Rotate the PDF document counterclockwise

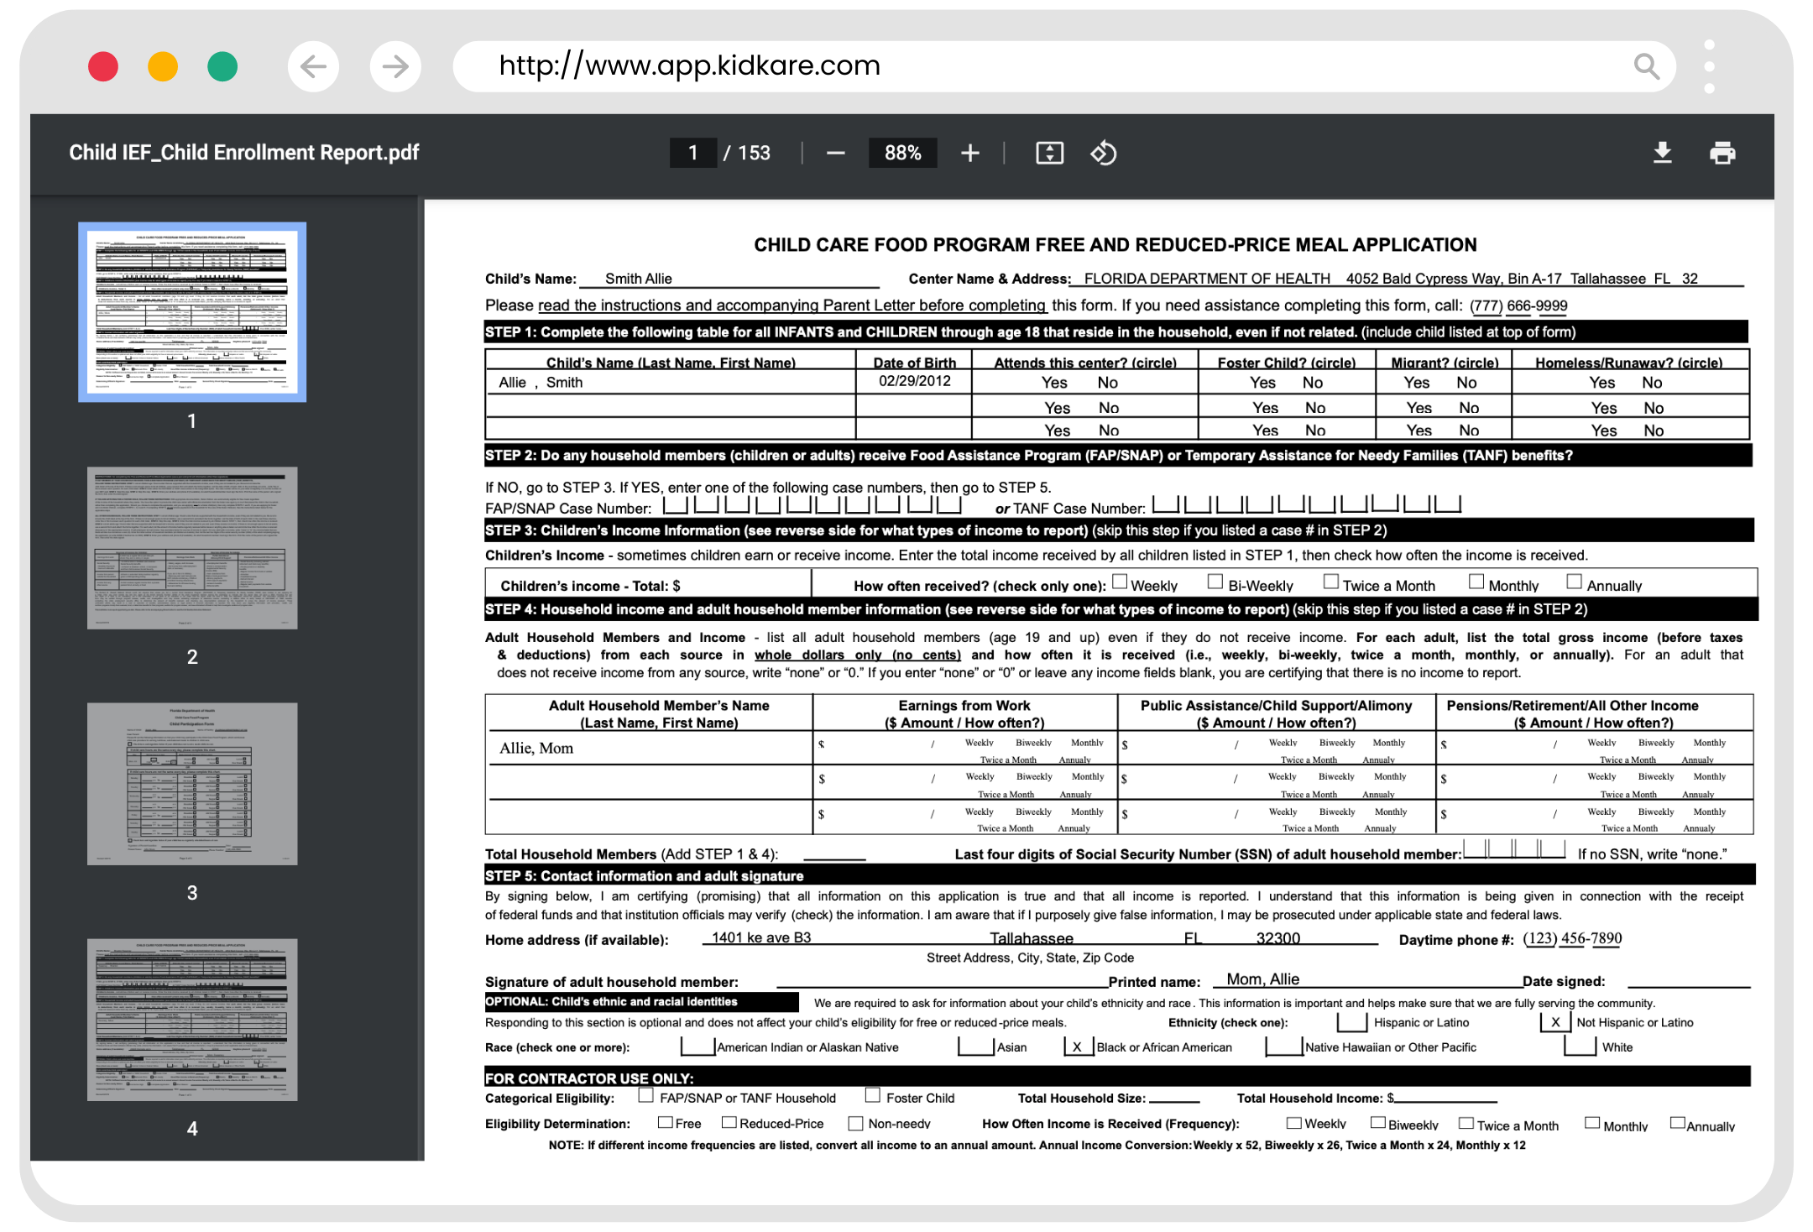(1103, 153)
